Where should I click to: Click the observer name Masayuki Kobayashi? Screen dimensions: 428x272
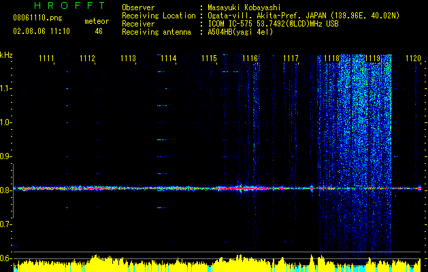click(244, 7)
